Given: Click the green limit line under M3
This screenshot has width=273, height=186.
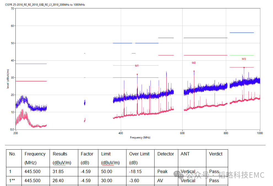Looking at the screenshot, I should [x=242, y=55].
